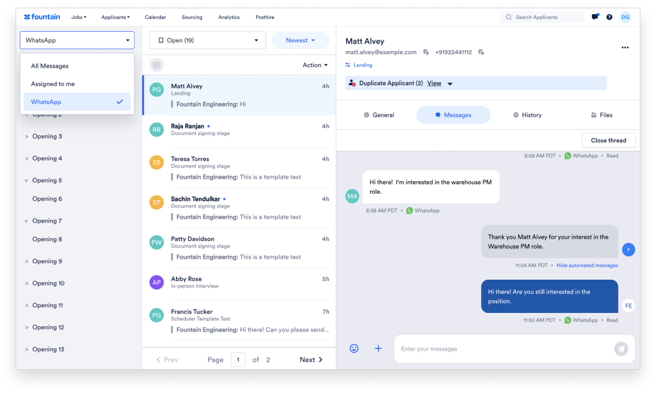Open the help question mark icon

(609, 17)
